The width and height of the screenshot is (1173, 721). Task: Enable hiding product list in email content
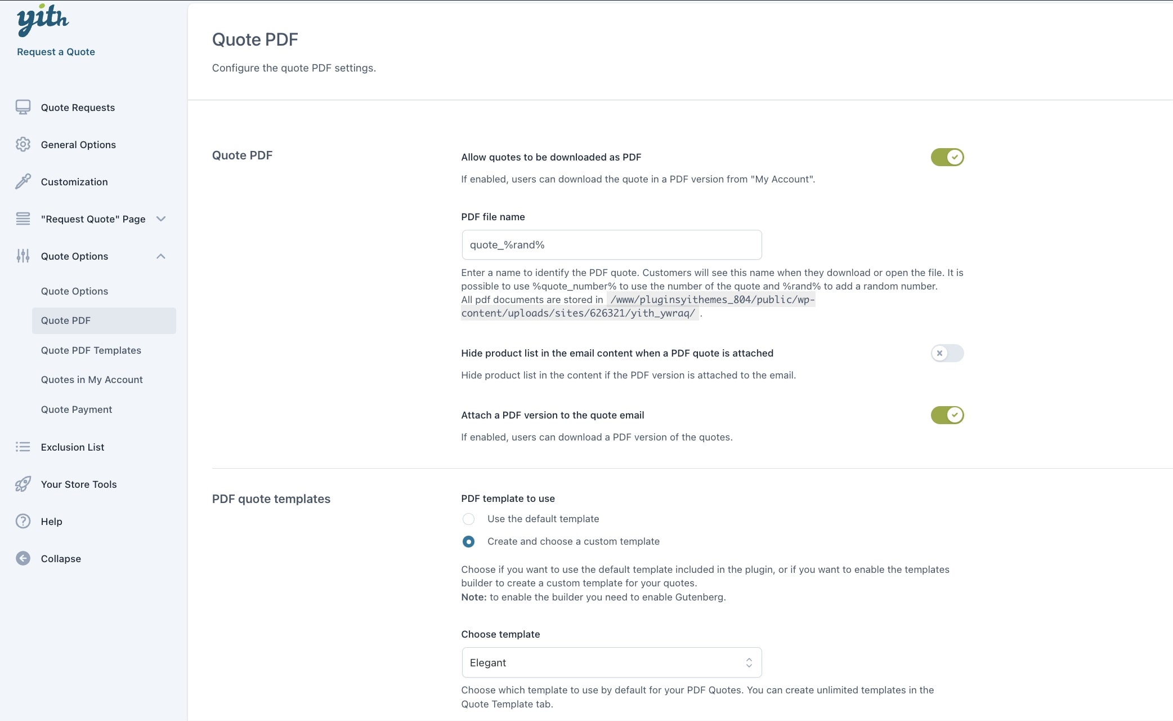coord(947,353)
